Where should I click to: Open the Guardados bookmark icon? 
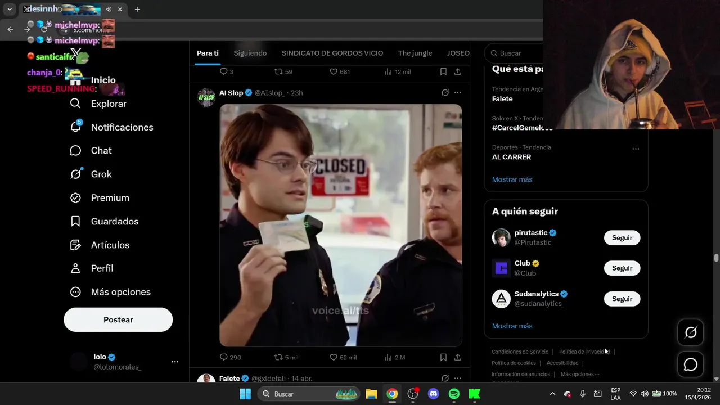point(75,222)
